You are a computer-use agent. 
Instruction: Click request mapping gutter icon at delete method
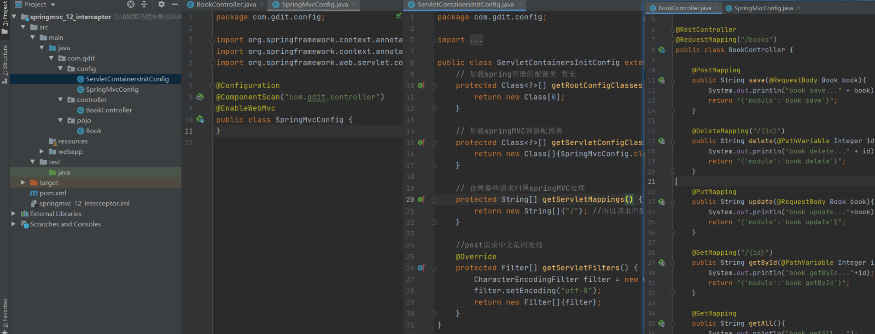661,141
